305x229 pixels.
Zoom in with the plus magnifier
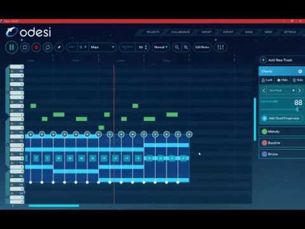[x=186, y=47]
